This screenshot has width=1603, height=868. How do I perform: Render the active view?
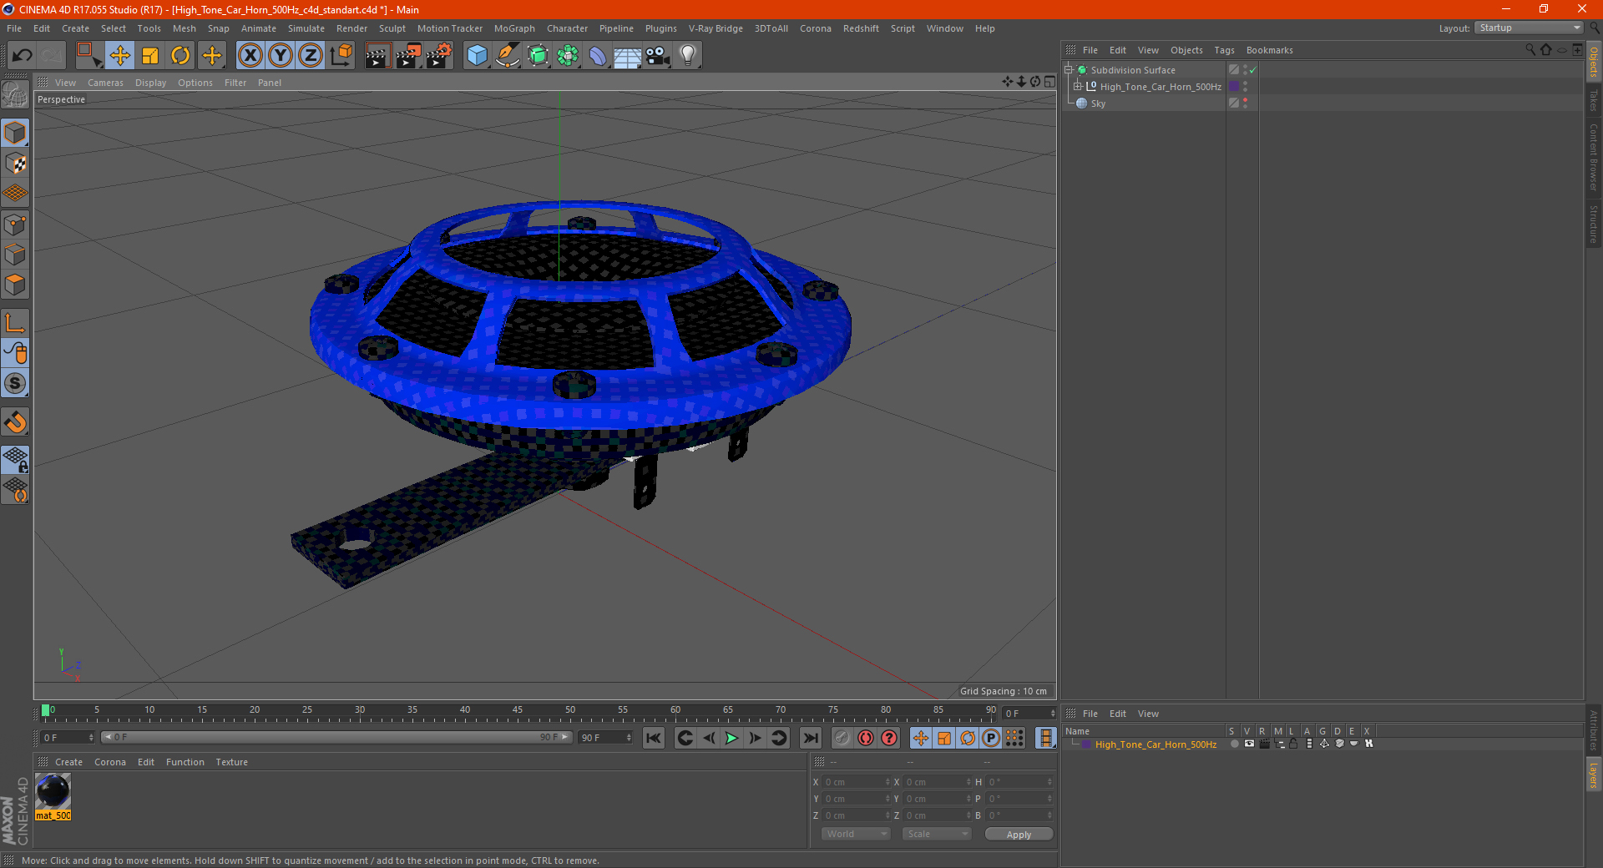click(x=377, y=56)
